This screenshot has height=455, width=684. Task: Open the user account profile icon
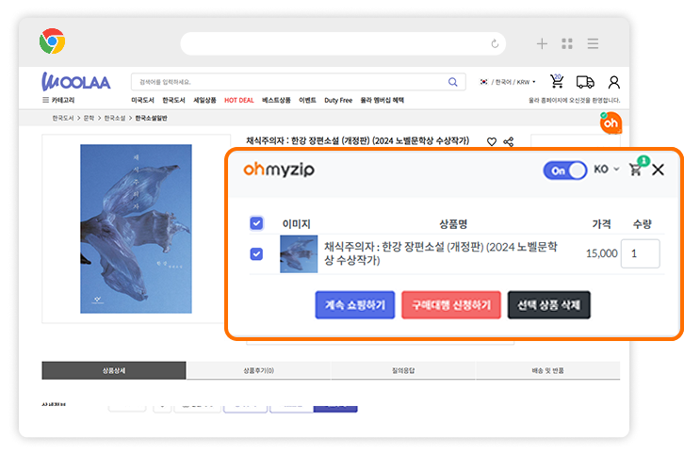613,82
